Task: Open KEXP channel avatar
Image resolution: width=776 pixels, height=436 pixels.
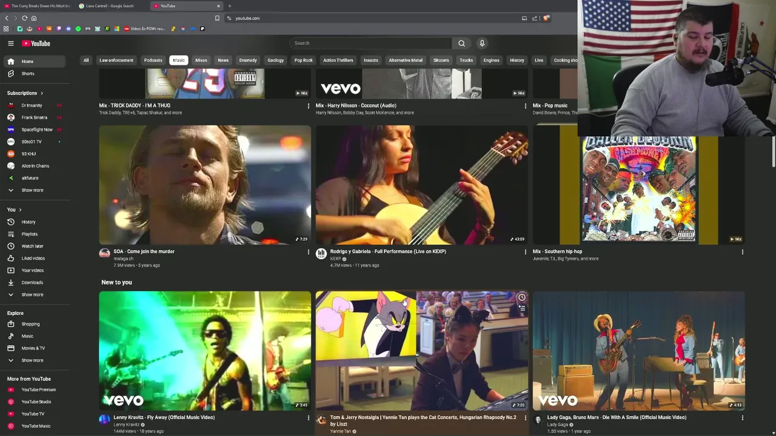Action: 321,254
